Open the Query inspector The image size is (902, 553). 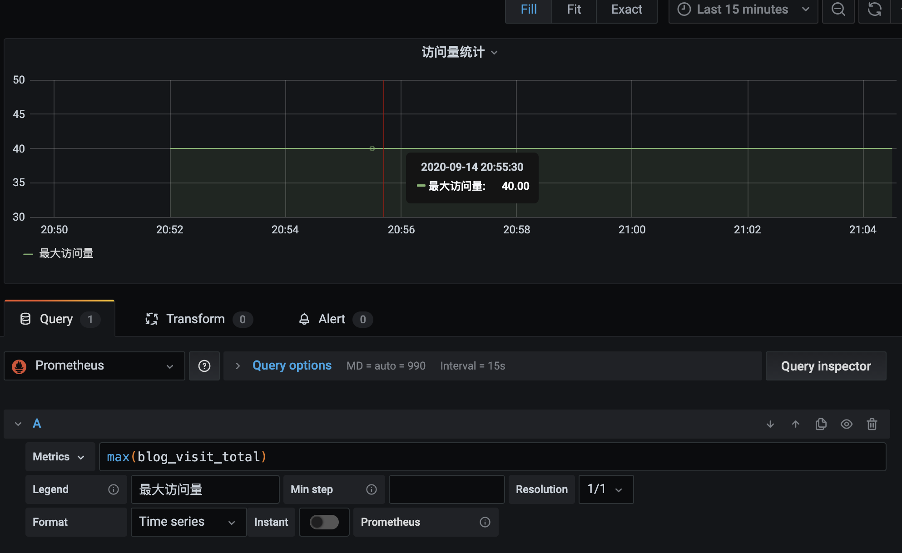pyautogui.click(x=826, y=366)
